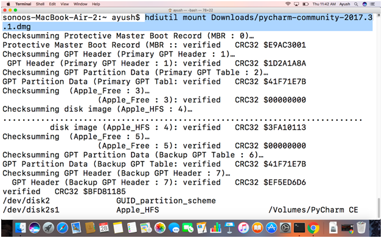
Task: Open Spotlight search magnifier
Action: [x=356, y=4]
